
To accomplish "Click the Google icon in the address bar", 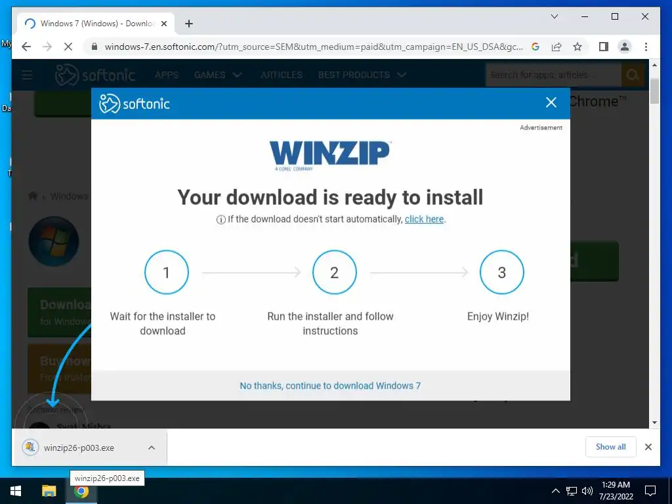I will point(535,47).
